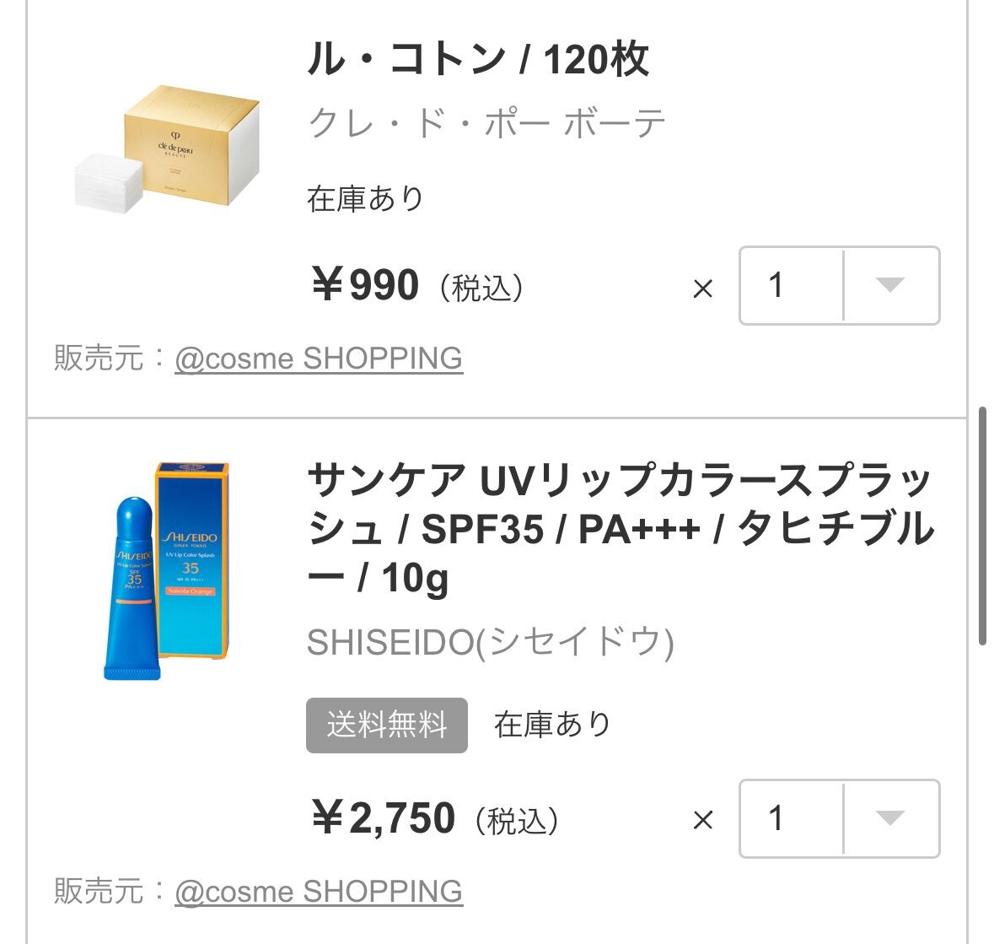This screenshot has width=994, height=944.
Task: Click the × multiplier icon beside ¥990
Action: (703, 289)
